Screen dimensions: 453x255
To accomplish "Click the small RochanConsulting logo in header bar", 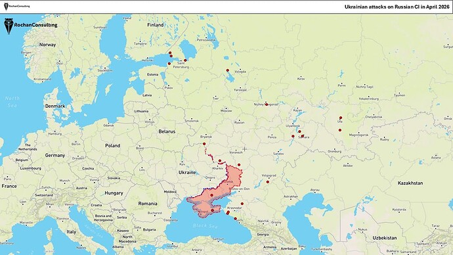I will 17,6.
